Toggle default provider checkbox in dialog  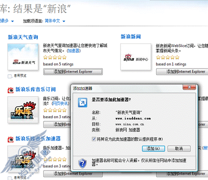pos(94,139)
